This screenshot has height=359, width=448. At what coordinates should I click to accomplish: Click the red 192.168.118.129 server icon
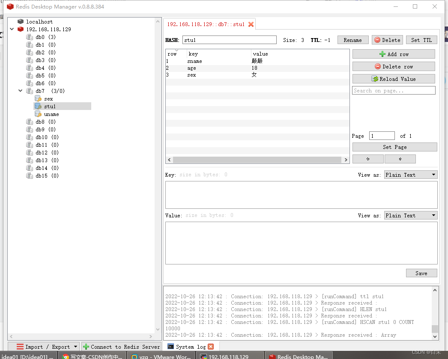pyautogui.click(x=20, y=29)
